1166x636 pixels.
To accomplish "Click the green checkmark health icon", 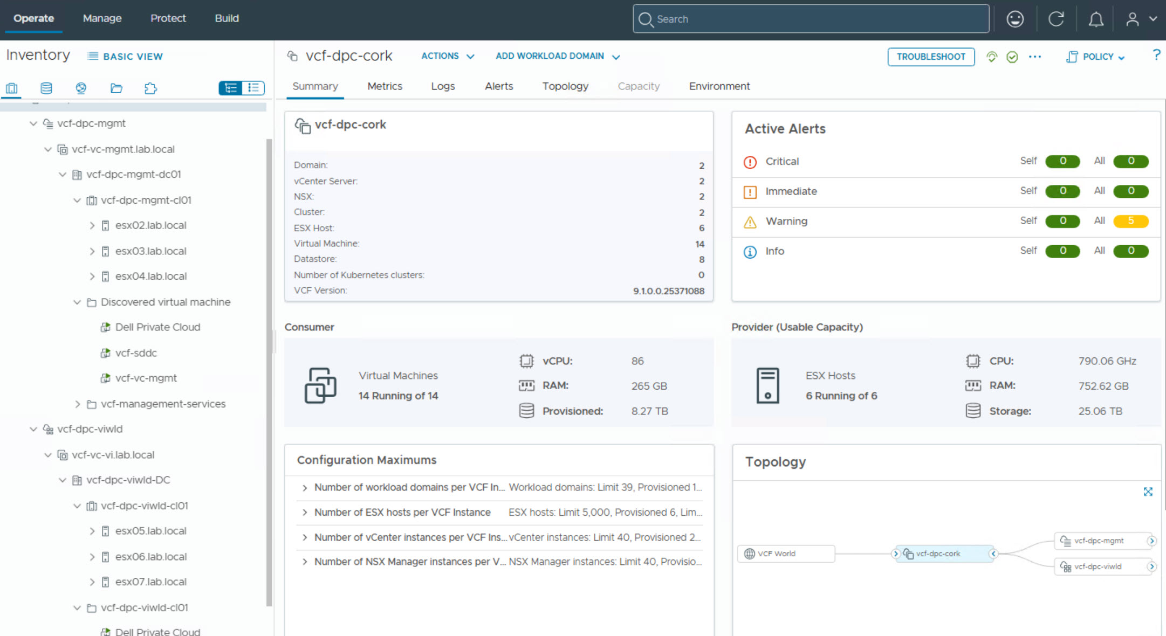I will click(1012, 57).
